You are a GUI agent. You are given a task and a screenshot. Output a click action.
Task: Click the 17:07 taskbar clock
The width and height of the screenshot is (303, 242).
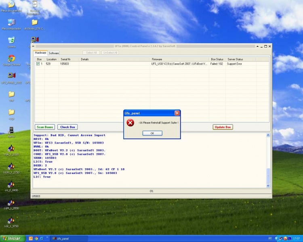click(x=297, y=239)
